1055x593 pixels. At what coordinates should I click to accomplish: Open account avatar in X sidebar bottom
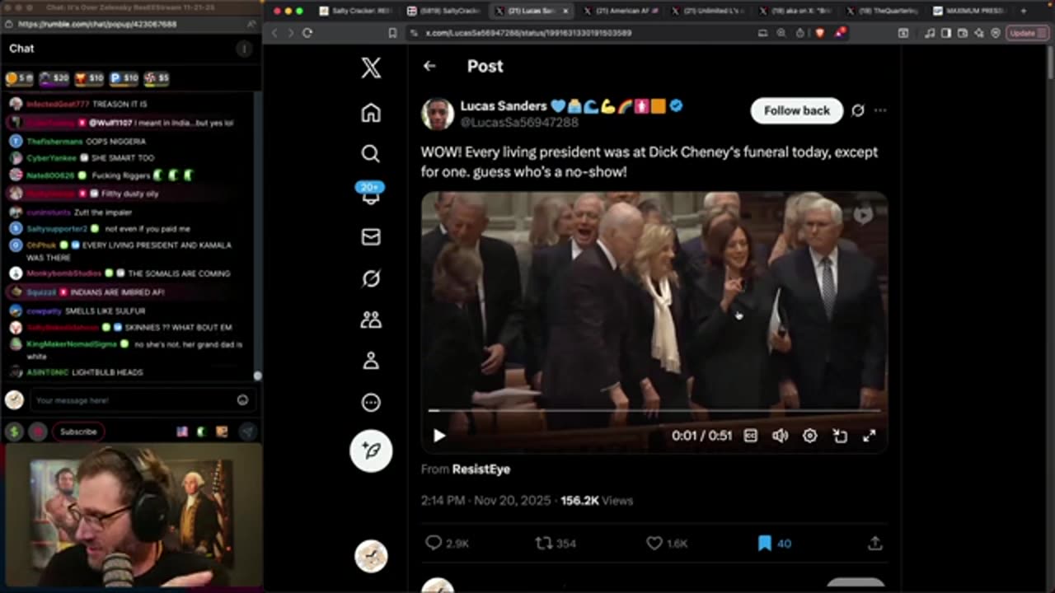click(371, 557)
